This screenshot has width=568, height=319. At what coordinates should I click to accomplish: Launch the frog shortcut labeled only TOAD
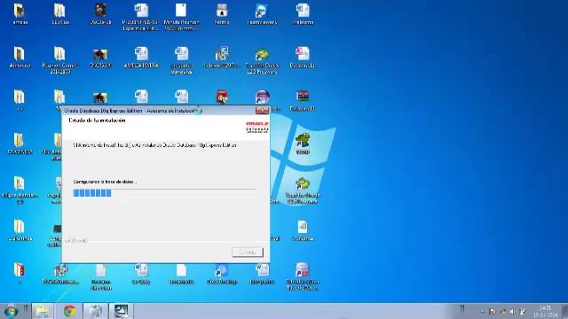(x=302, y=144)
